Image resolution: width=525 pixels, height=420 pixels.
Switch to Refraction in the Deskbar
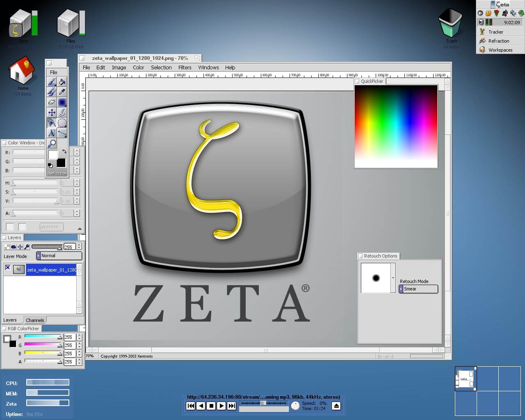pos(500,41)
